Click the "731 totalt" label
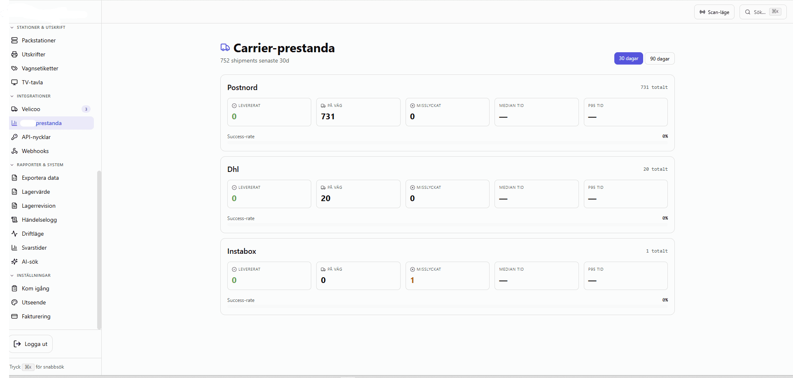Image resolution: width=793 pixels, height=378 pixels. click(x=654, y=87)
